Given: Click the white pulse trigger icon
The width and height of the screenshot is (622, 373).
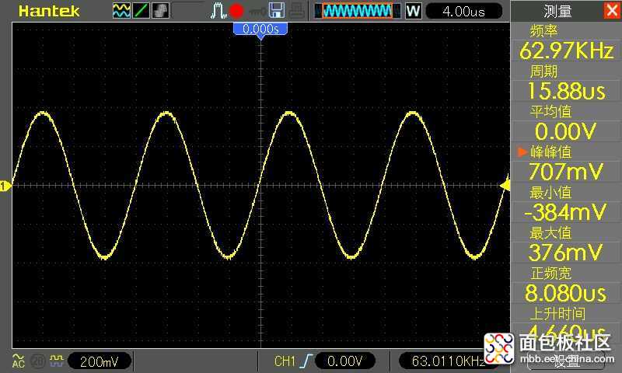Looking at the screenshot, I should (x=218, y=11).
